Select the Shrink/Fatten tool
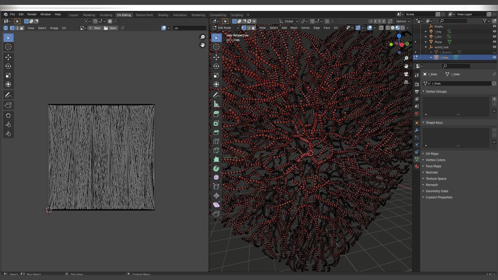 click(216, 196)
